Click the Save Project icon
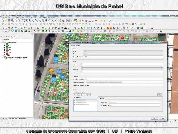This screenshot has height=134, width=178. pos(9,20)
